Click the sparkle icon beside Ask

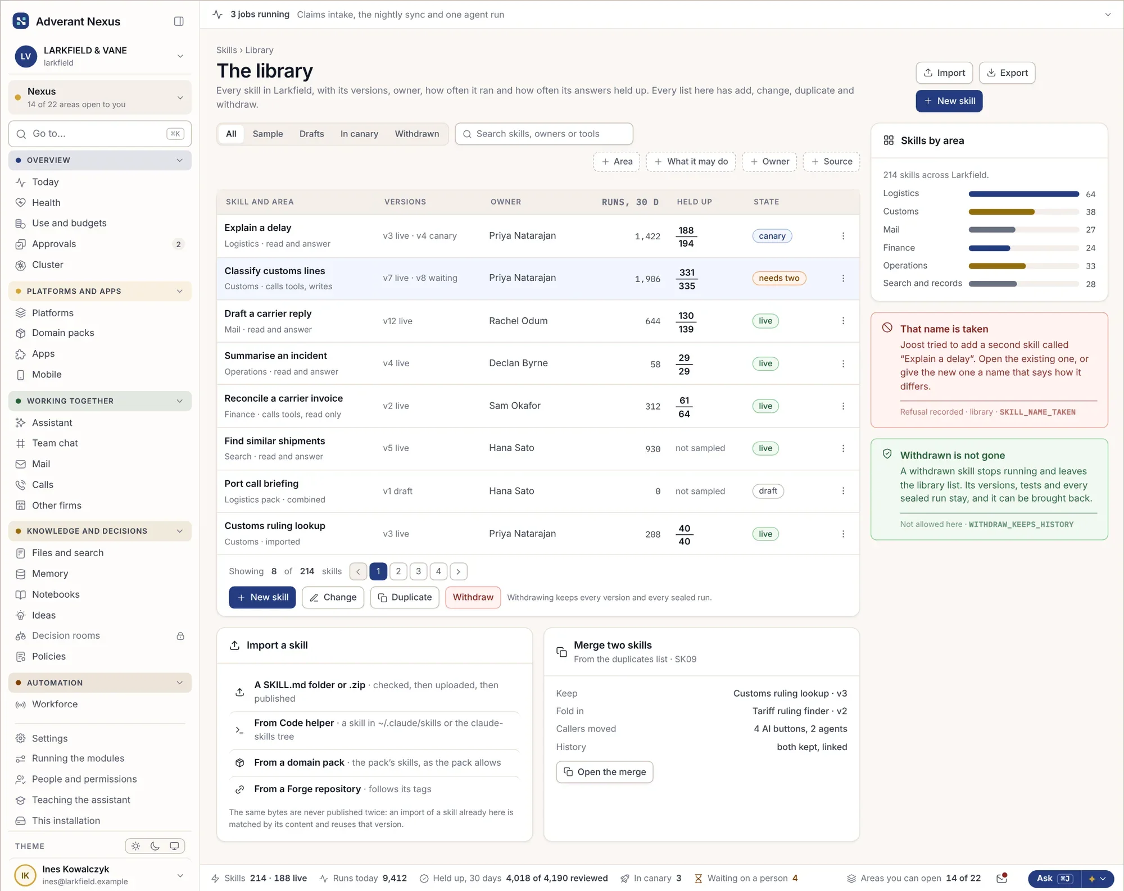(x=1092, y=879)
